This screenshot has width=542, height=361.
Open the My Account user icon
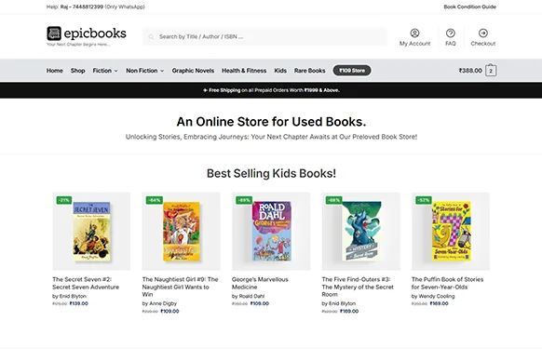click(x=414, y=33)
